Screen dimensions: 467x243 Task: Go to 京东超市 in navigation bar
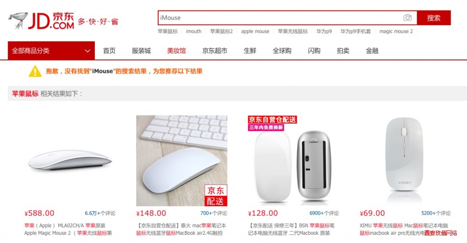click(x=215, y=51)
